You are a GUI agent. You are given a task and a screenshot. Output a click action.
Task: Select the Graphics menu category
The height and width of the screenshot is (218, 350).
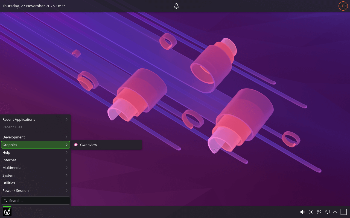point(35,145)
